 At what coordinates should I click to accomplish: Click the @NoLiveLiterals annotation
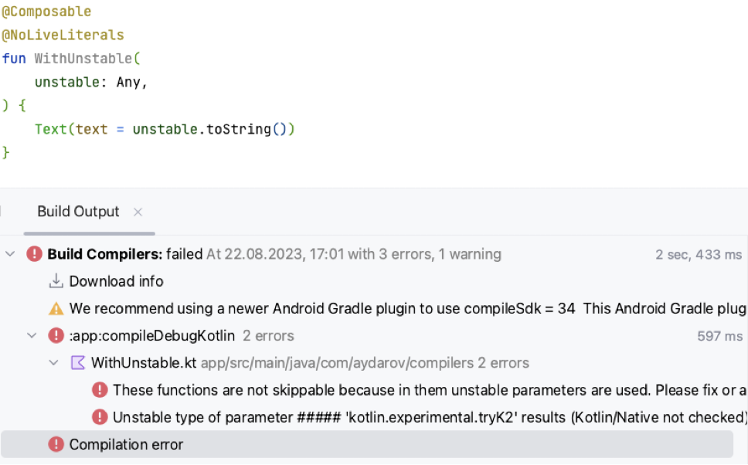(x=63, y=36)
